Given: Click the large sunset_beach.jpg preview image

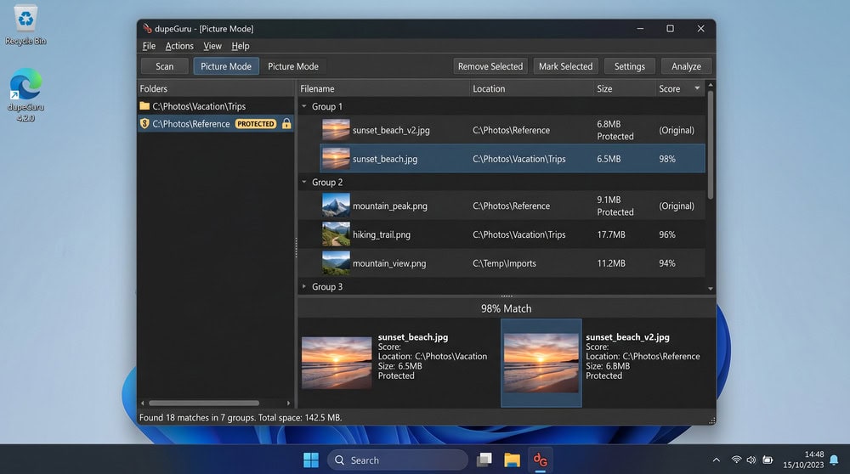Looking at the screenshot, I should (337, 363).
